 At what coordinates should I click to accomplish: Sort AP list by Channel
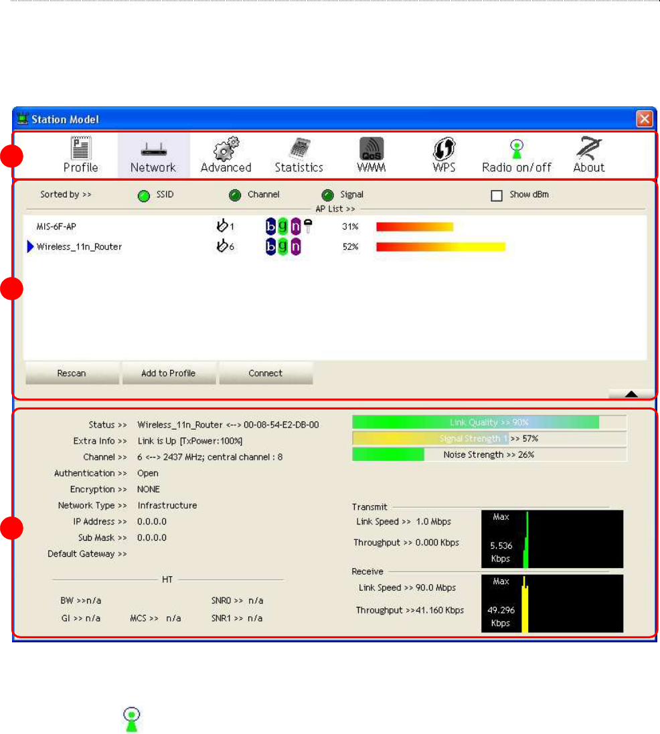[x=235, y=195]
